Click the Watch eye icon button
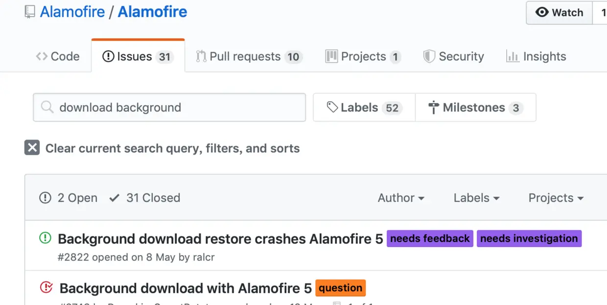 coord(560,13)
